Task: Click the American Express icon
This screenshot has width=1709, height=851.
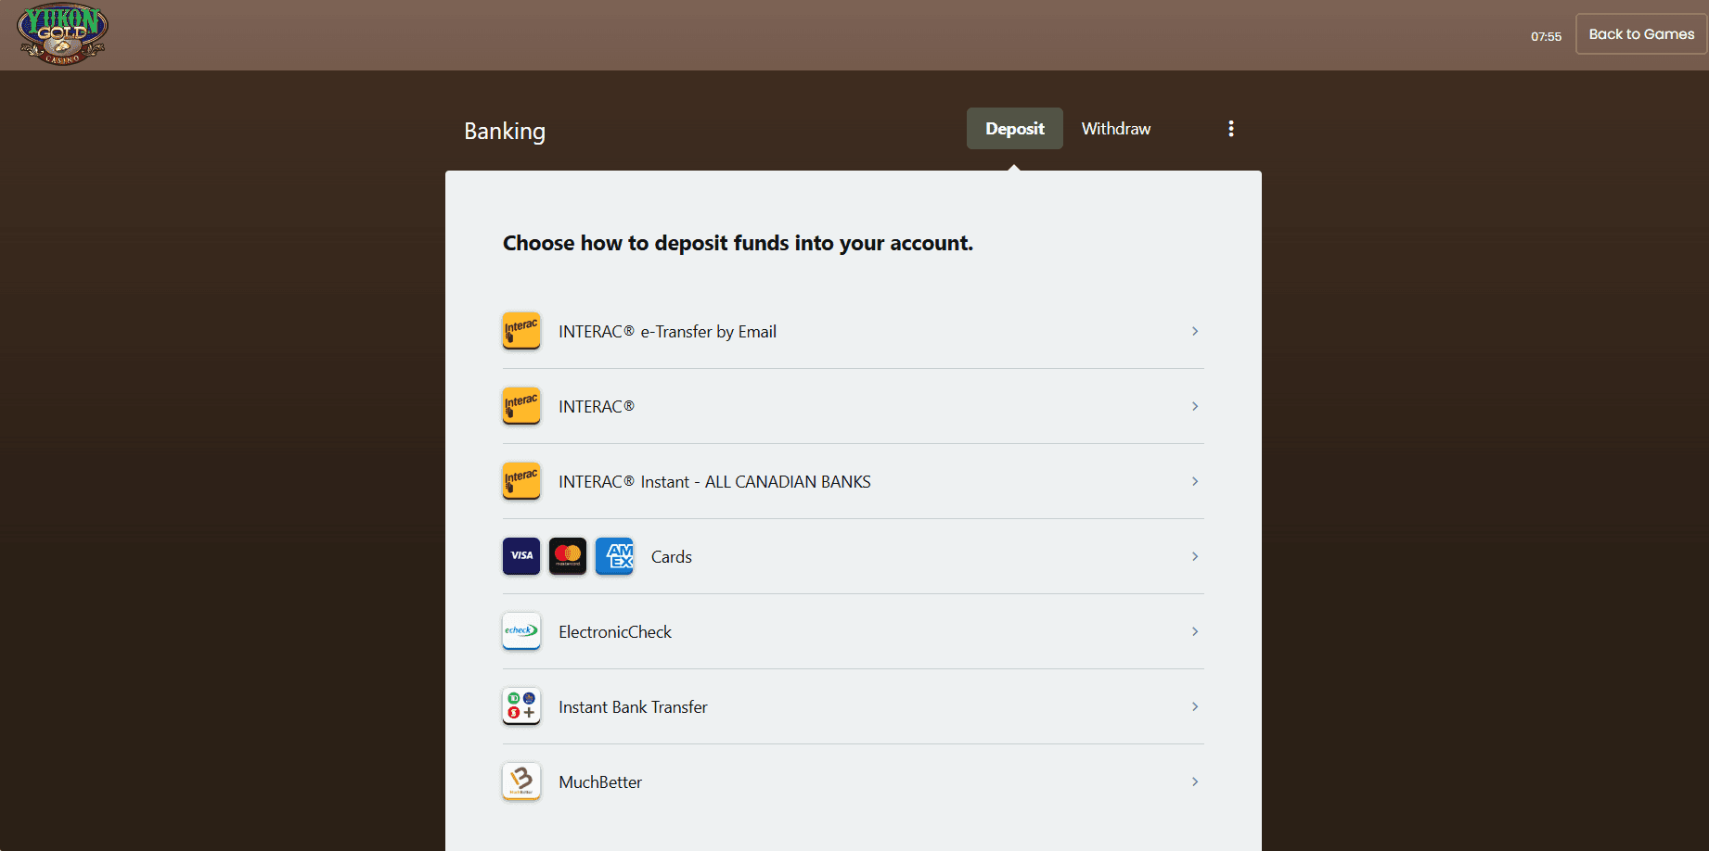Action: (614, 556)
